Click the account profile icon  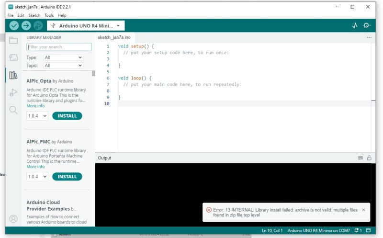(x=13, y=219)
